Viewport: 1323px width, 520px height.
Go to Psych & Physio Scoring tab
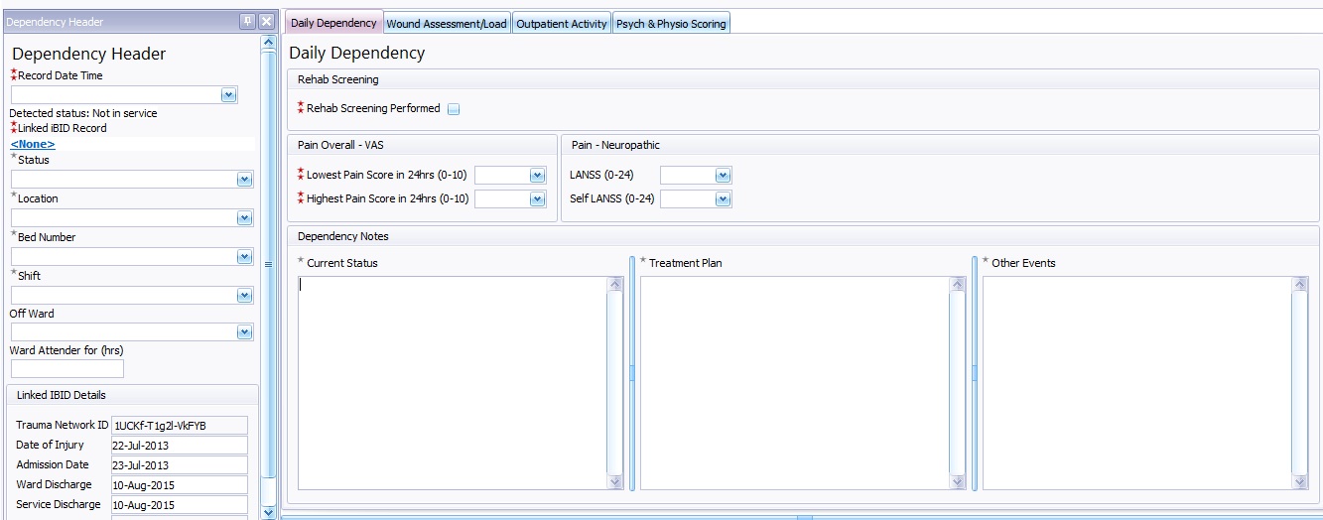click(671, 24)
